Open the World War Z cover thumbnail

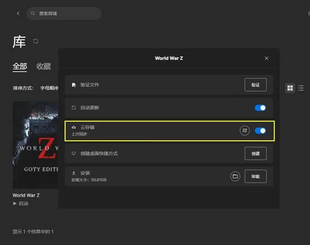point(35,145)
